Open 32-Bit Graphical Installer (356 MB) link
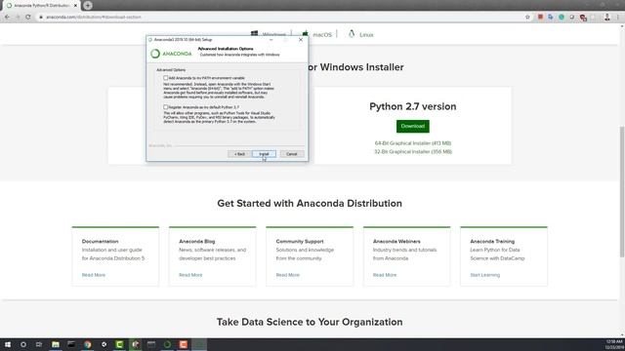Image resolution: width=625 pixels, height=351 pixels. (x=412, y=152)
